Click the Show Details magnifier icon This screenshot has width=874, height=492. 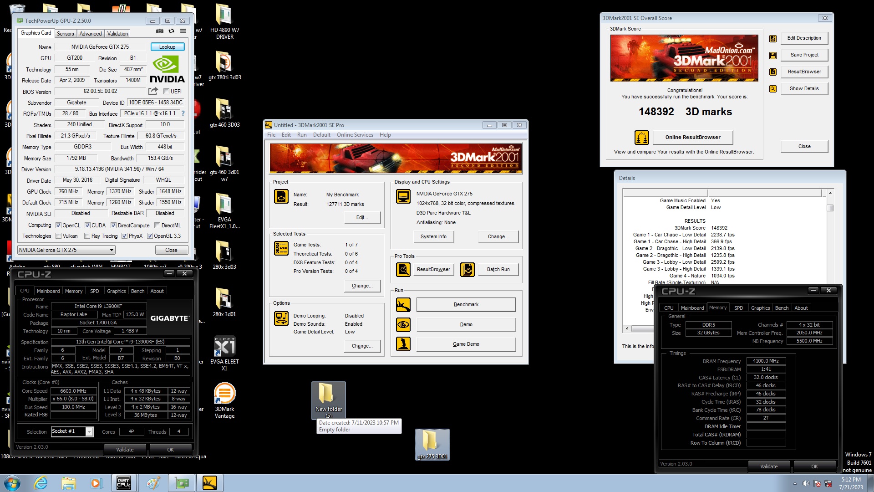(x=773, y=89)
